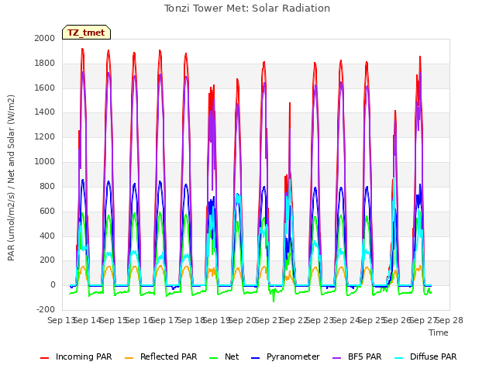
Task: Click the 1200 y-axis tick value
Action: [x=45, y=137]
